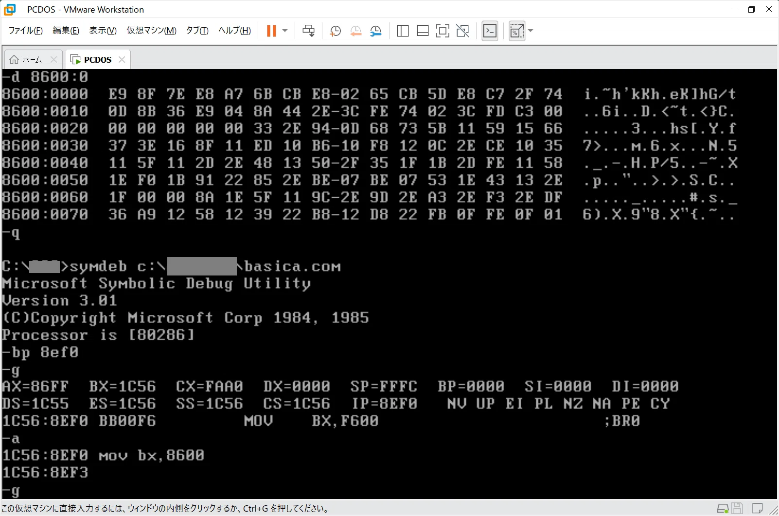The image size is (779, 516).
Task: Revert VM to the previous snapshot
Action: click(355, 31)
